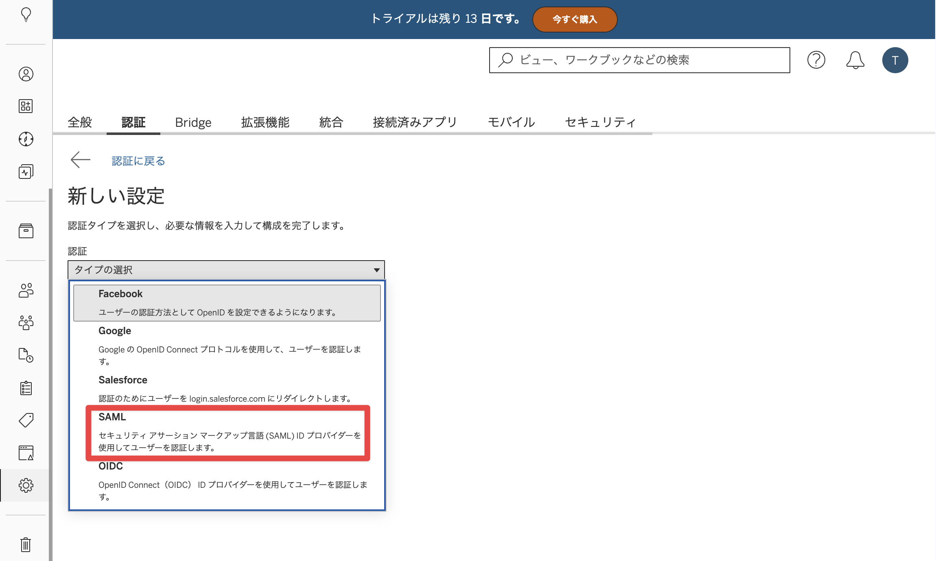Open the recycle bin trash icon
This screenshot has width=936, height=561.
26,544
